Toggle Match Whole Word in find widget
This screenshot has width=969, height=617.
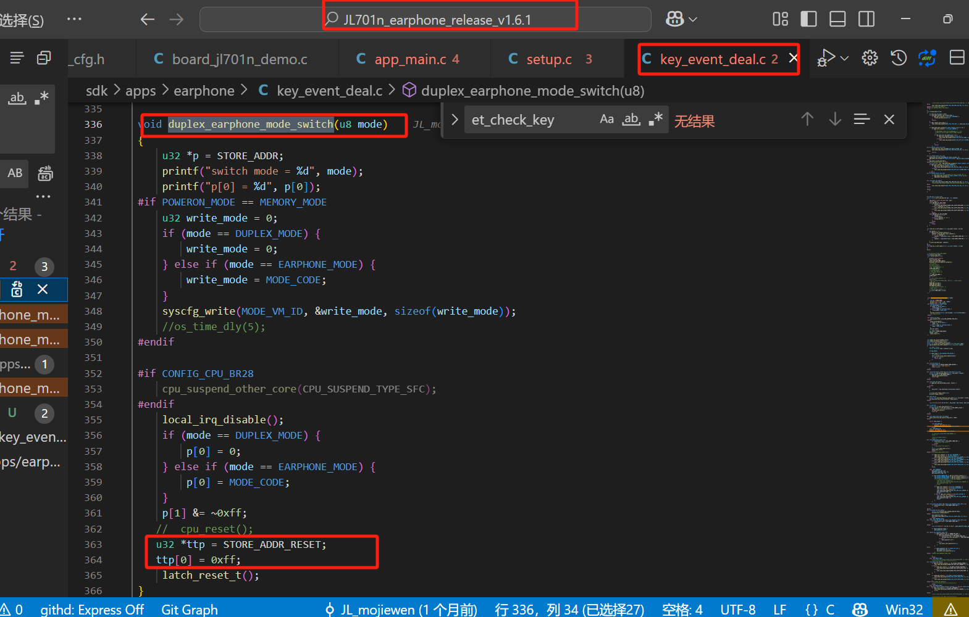tap(631, 119)
